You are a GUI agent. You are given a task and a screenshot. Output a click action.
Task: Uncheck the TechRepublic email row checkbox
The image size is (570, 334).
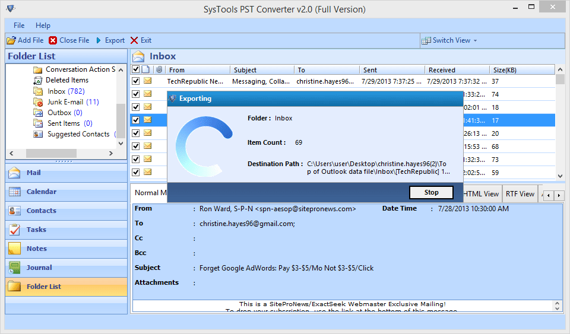click(135, 81)
